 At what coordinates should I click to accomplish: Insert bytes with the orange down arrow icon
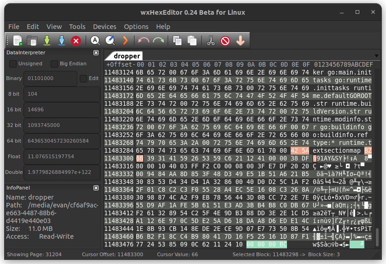240,40
